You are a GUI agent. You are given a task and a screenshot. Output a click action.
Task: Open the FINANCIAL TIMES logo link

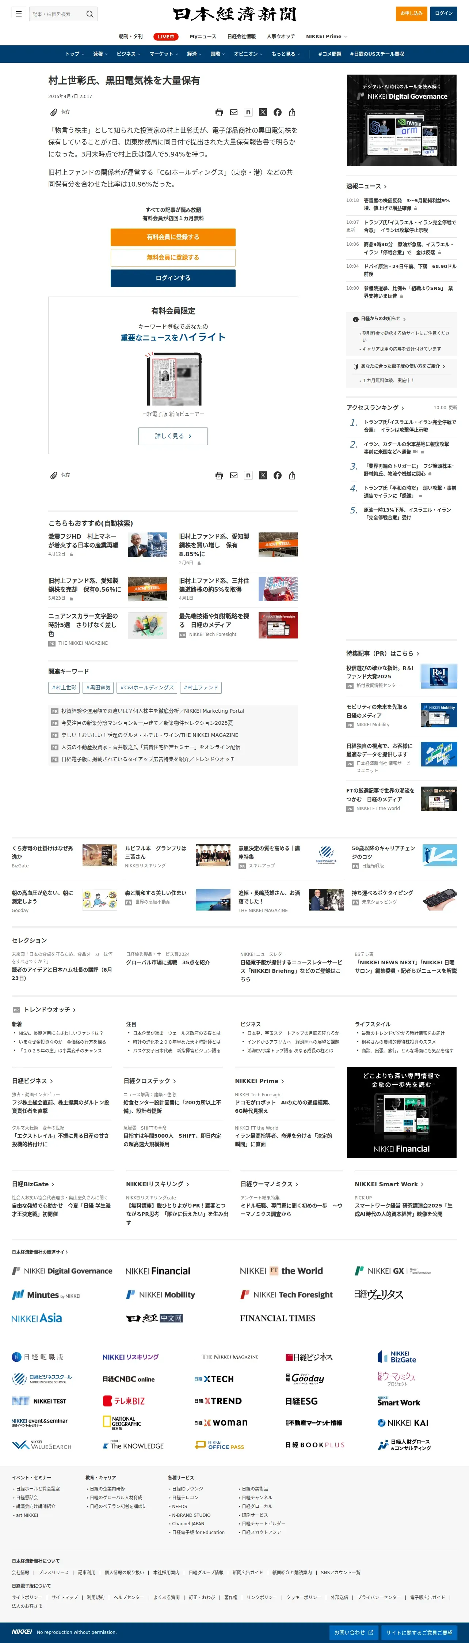[278, 1318]
